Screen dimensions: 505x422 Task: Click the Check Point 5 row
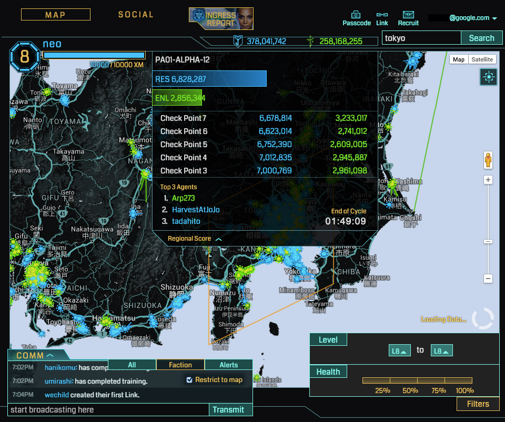click(x=264, y=145)
